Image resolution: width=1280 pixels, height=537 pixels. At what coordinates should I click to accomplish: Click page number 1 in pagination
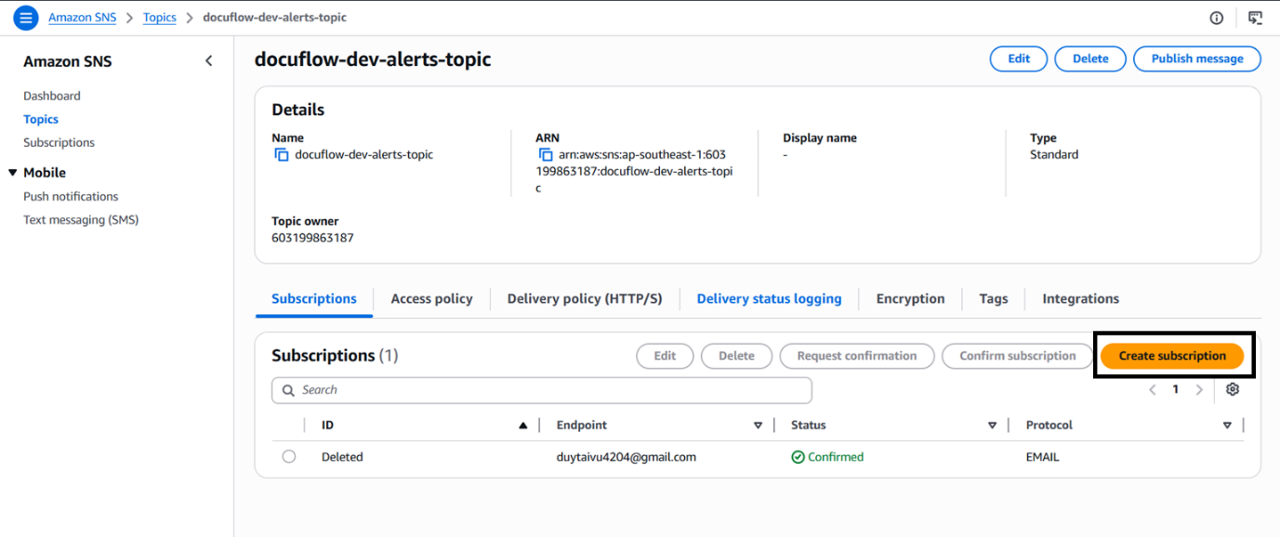point(1176,390)
